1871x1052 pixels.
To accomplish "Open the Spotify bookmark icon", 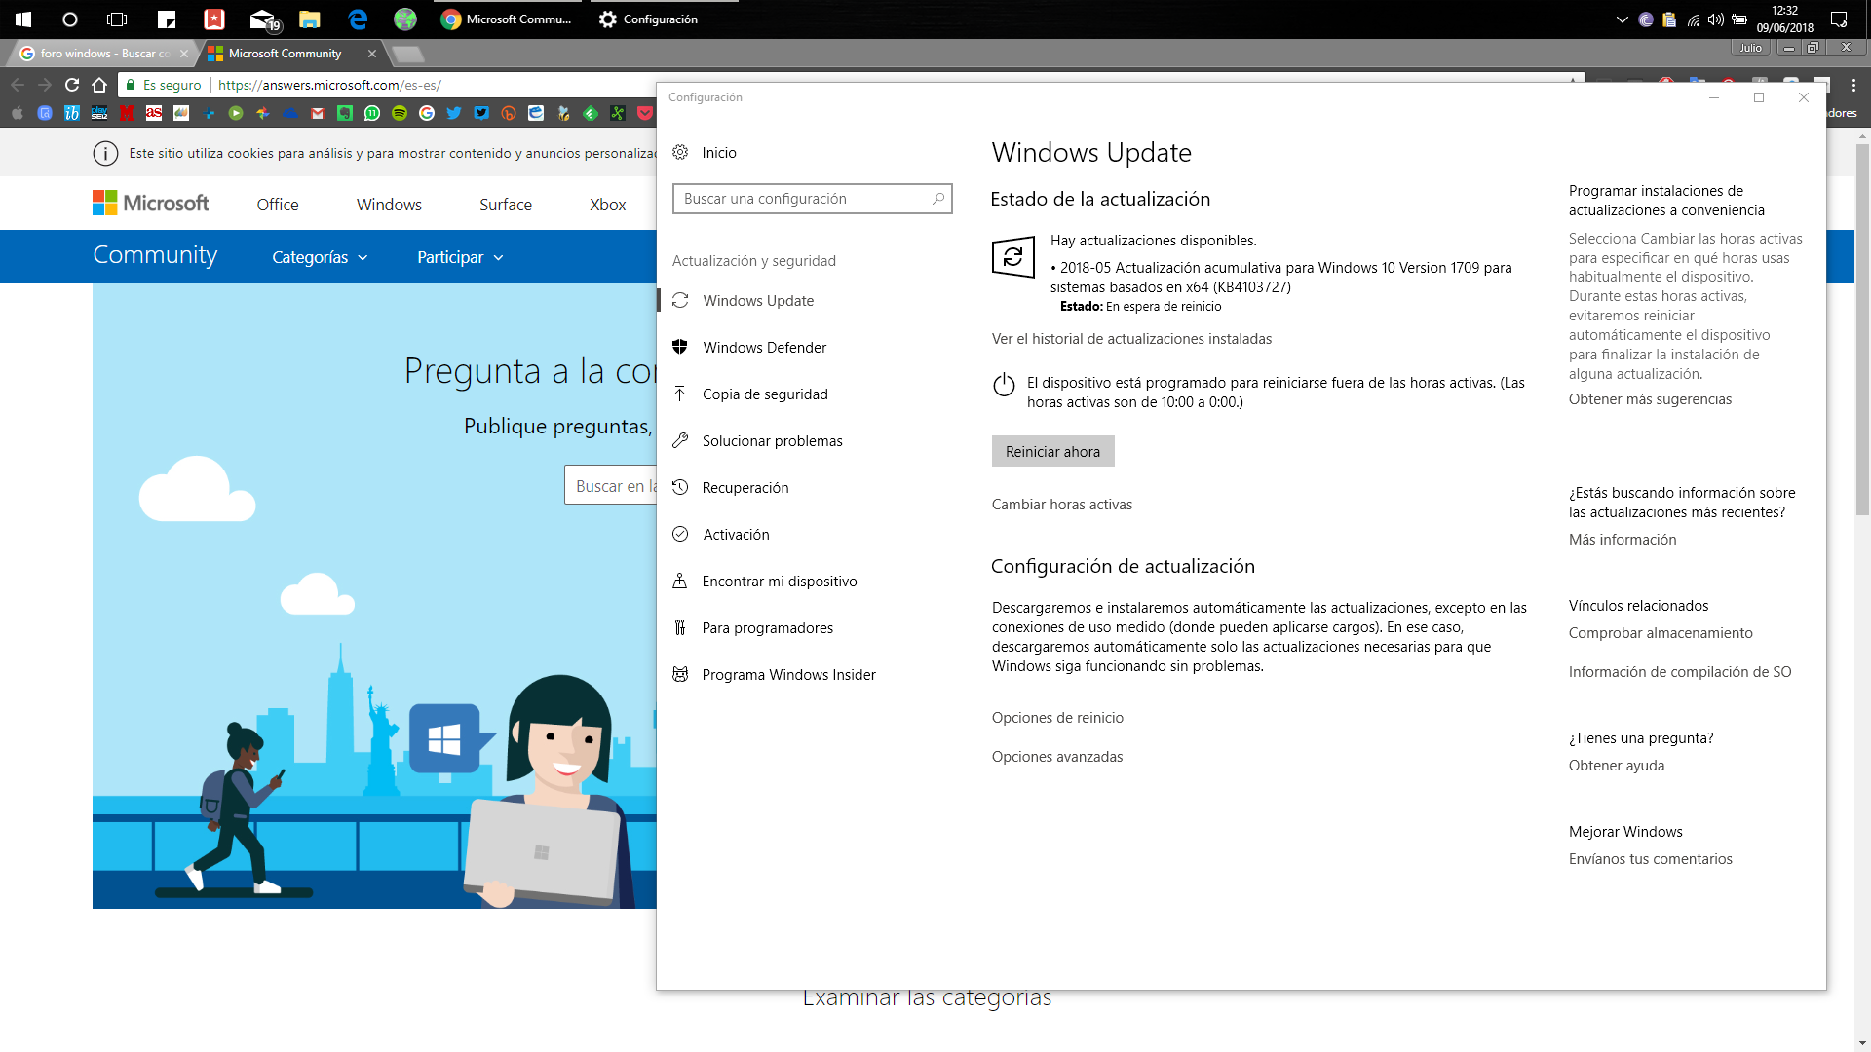I will 400,113.
